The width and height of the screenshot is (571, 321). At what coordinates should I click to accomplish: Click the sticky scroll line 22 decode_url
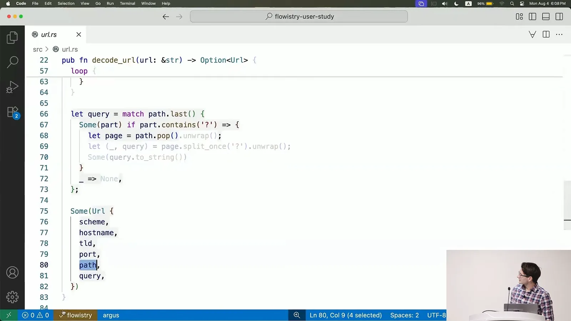click(x=159, y=60)
